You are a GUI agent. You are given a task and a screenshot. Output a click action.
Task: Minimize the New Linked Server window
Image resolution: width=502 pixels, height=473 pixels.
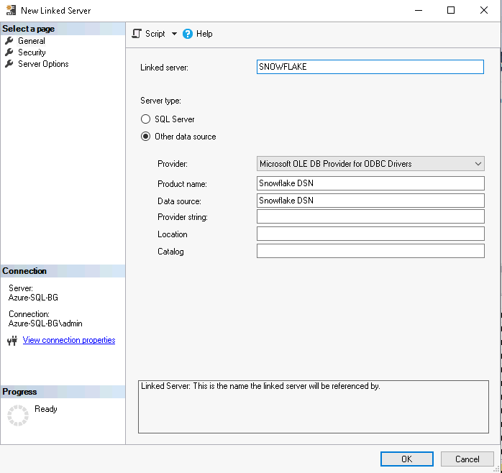tap(419, 10)
